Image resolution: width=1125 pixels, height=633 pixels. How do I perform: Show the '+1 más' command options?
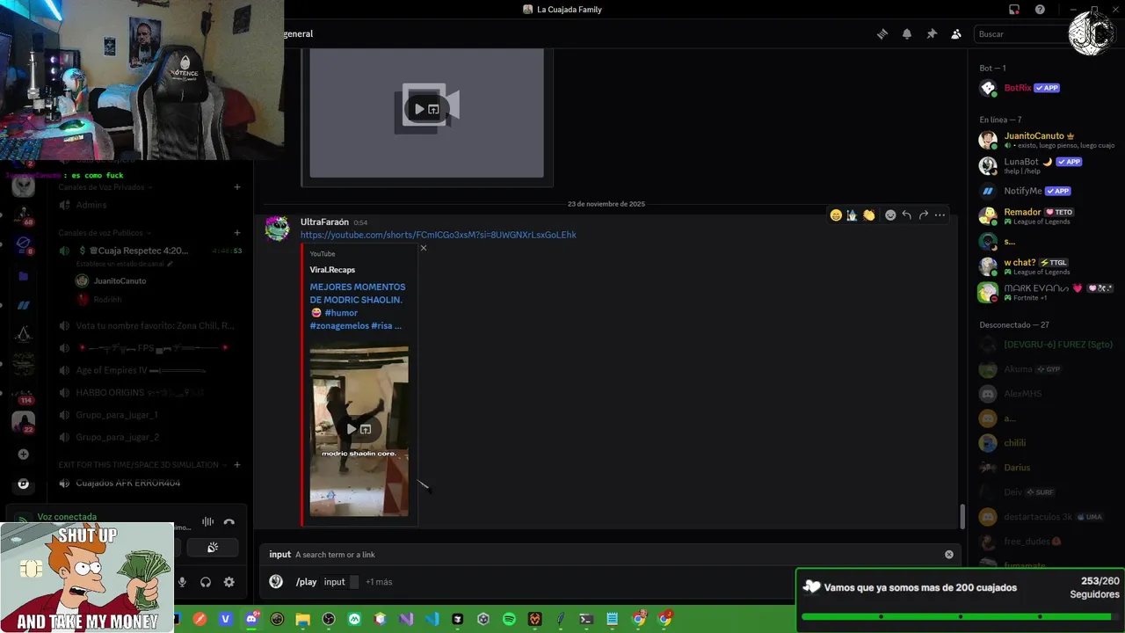pos(379,582)
